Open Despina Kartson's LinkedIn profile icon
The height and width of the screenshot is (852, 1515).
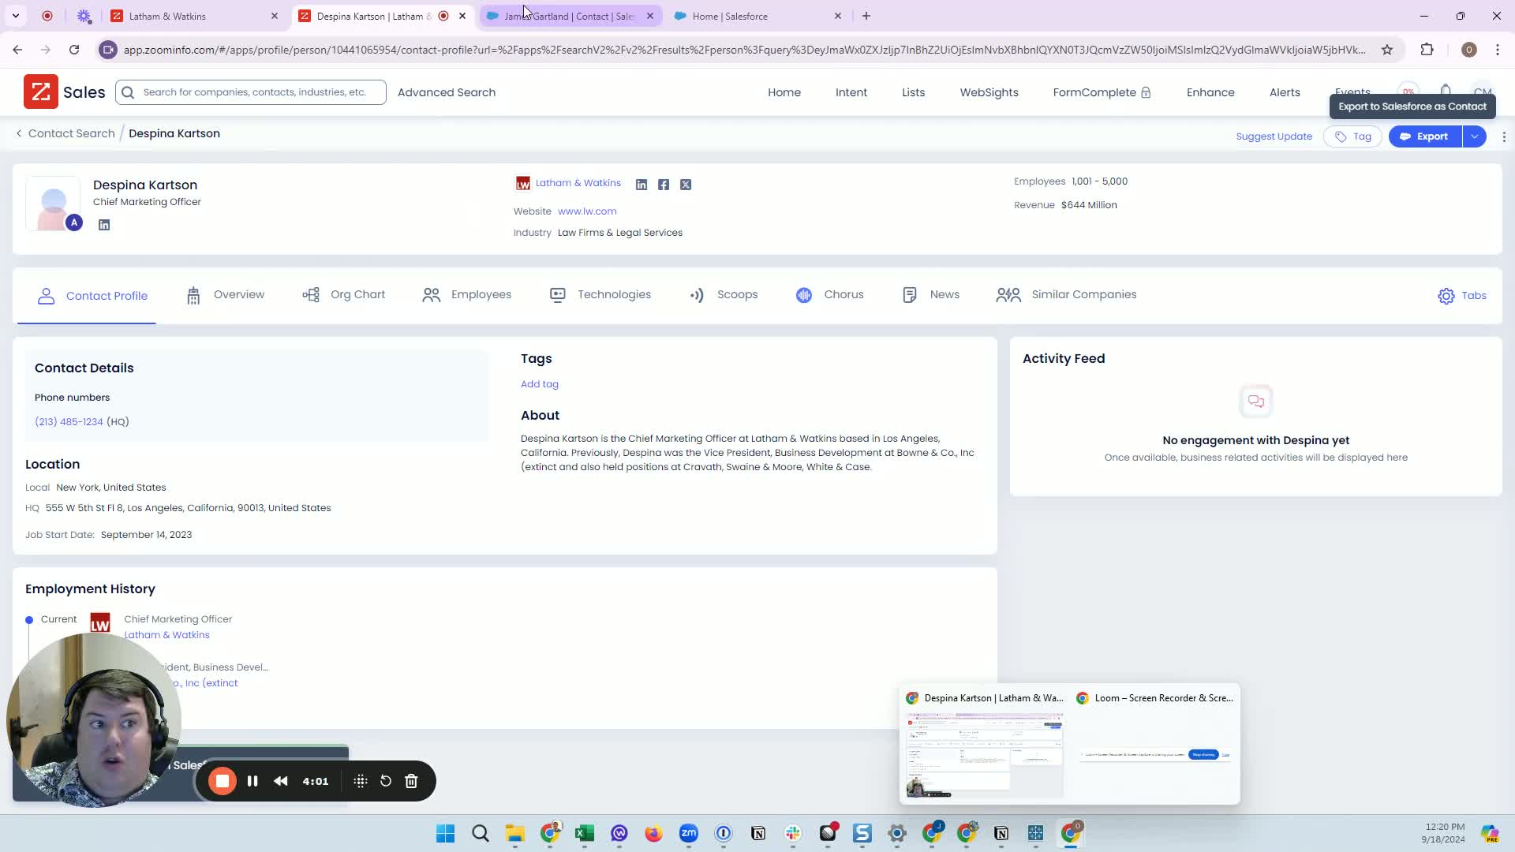(x=104, y=225)
